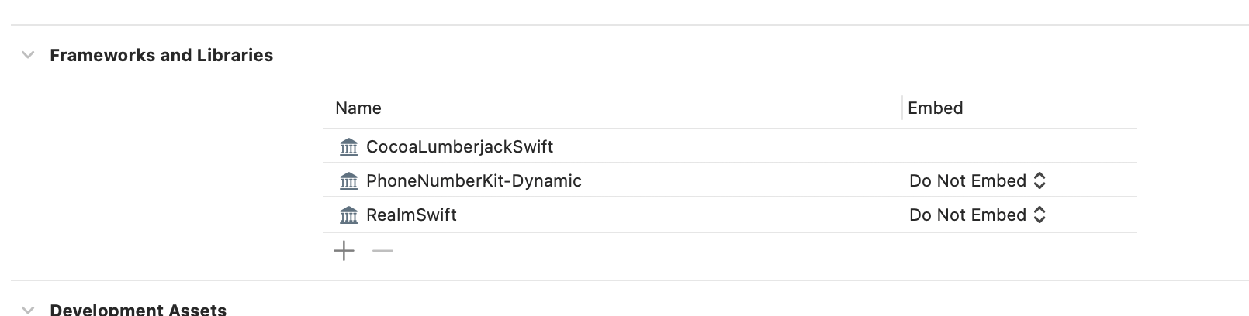This screenshot has width=1249, height=316.
Task: Click the Embed column header
Action: click(936, 108)
